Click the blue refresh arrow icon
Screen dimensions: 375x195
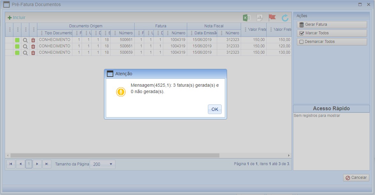[x=285, y=18]
